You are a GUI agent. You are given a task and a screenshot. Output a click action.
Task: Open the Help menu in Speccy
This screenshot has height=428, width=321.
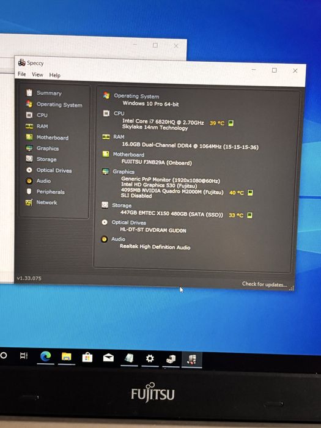coord(55,75)
